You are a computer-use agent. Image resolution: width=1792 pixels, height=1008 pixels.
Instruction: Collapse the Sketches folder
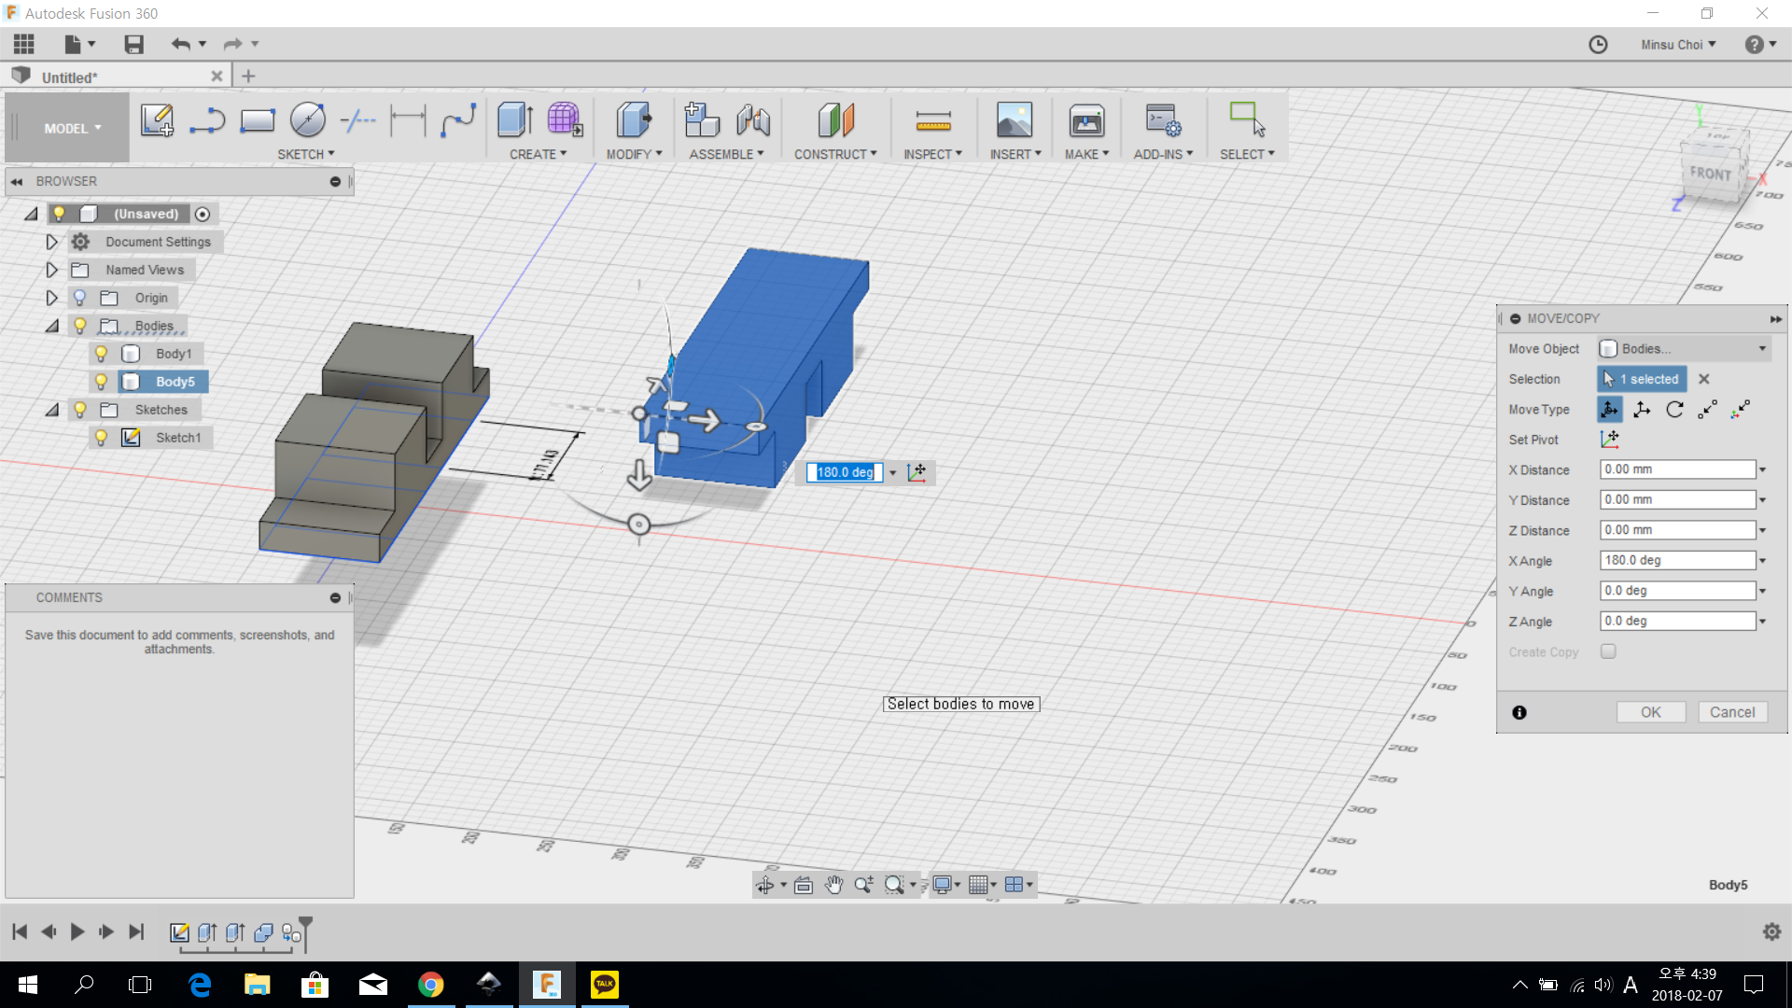pyautogui.click(x=51, y=410)
